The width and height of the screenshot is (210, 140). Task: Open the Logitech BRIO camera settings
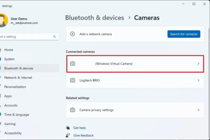click(x=135, y=80)
